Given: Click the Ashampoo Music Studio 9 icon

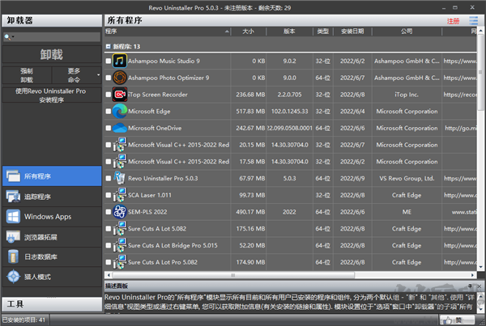Looking at the screenshot, I should pos(120,61).
